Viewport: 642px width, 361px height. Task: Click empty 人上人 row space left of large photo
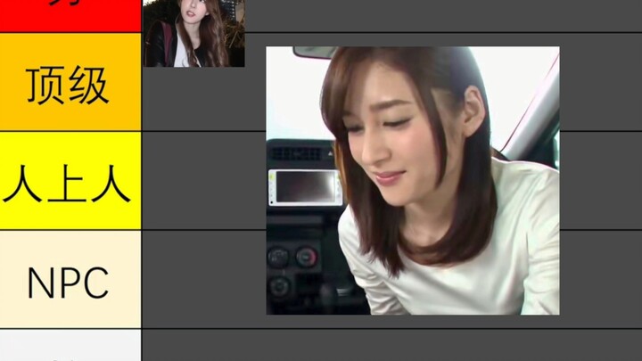coord(203,181)
